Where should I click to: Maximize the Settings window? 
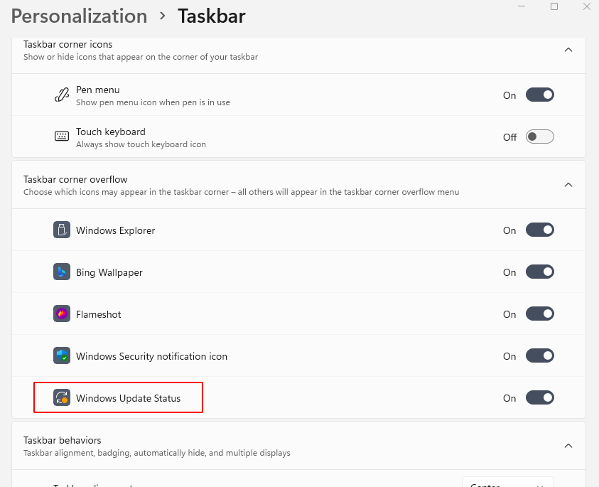click(554, 6)
